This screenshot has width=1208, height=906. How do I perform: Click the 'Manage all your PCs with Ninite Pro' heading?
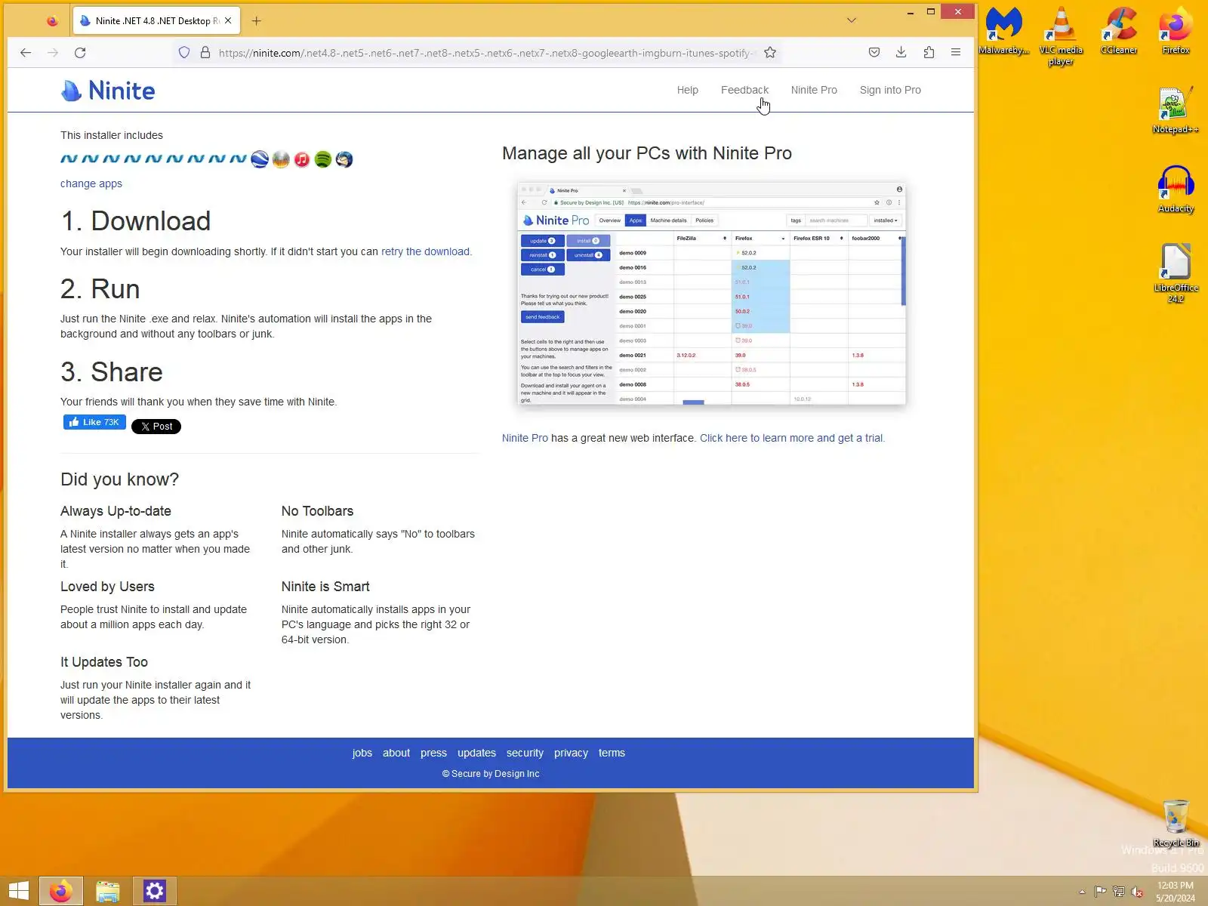[647, 153]
